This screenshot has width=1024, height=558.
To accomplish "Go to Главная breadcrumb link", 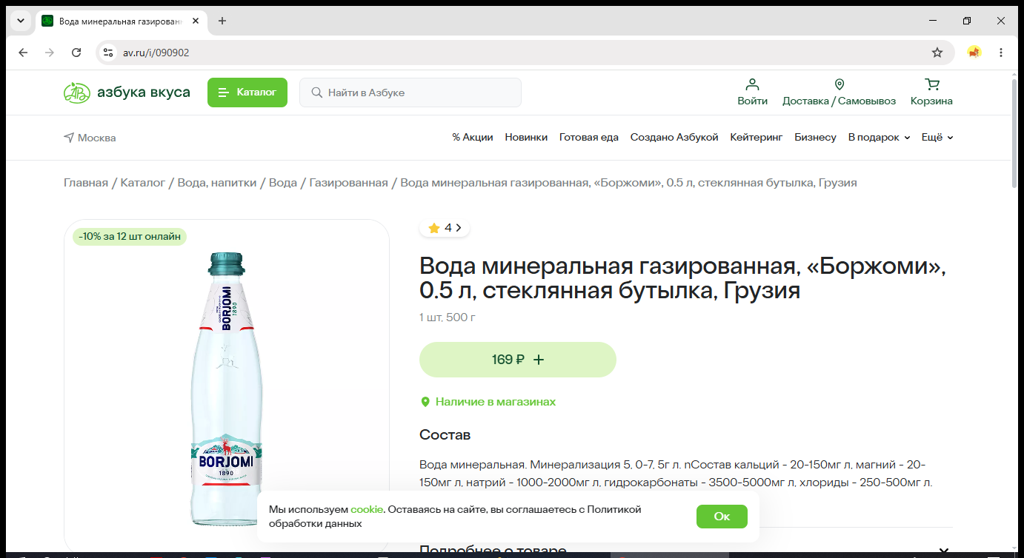I will [86, 183].
